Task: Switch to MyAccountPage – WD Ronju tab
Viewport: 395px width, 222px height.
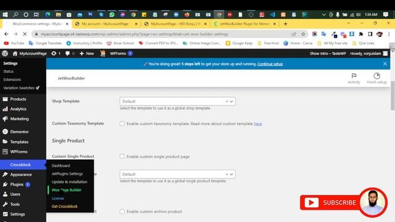Action: 175,23
